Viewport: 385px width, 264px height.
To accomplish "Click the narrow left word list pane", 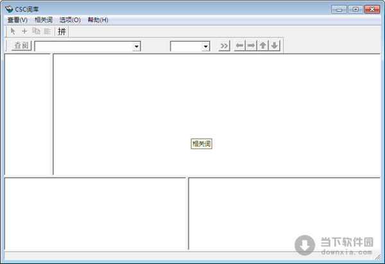I will (x=28, y=114).
